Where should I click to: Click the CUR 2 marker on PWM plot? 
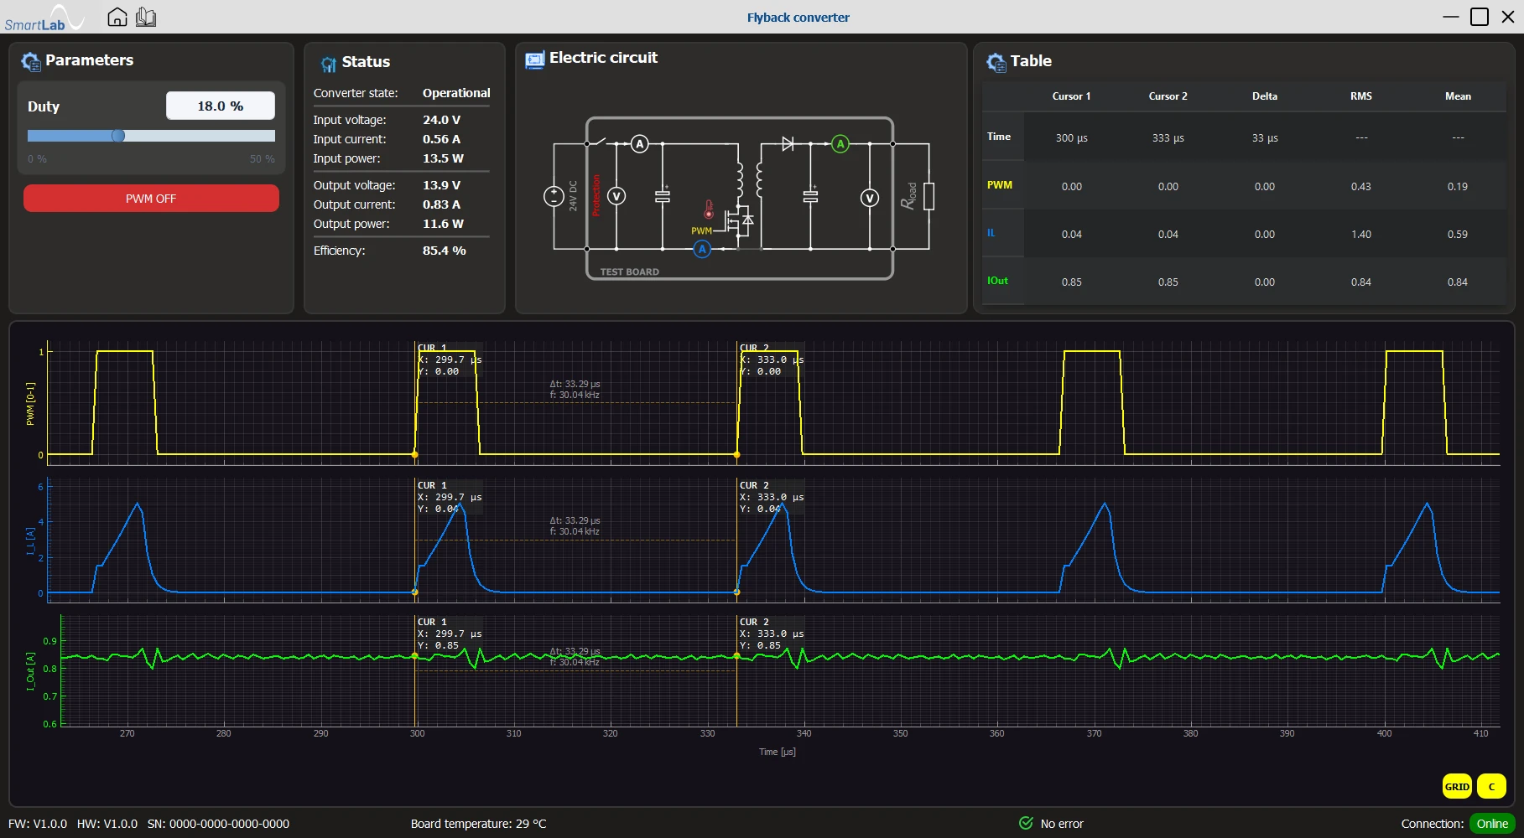[x=736, y=454]
